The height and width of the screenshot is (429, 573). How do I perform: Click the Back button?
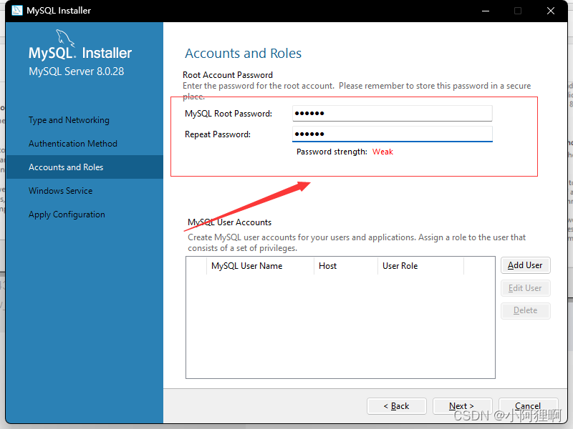click(397, 406)
